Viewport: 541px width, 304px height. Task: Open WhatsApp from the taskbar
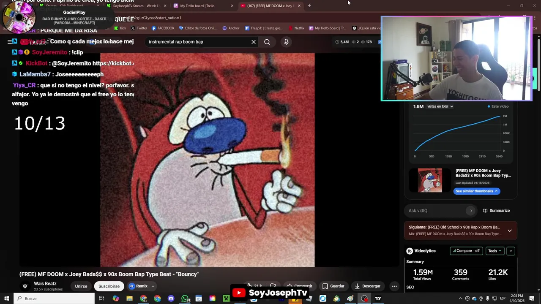(x=185, y=299)
